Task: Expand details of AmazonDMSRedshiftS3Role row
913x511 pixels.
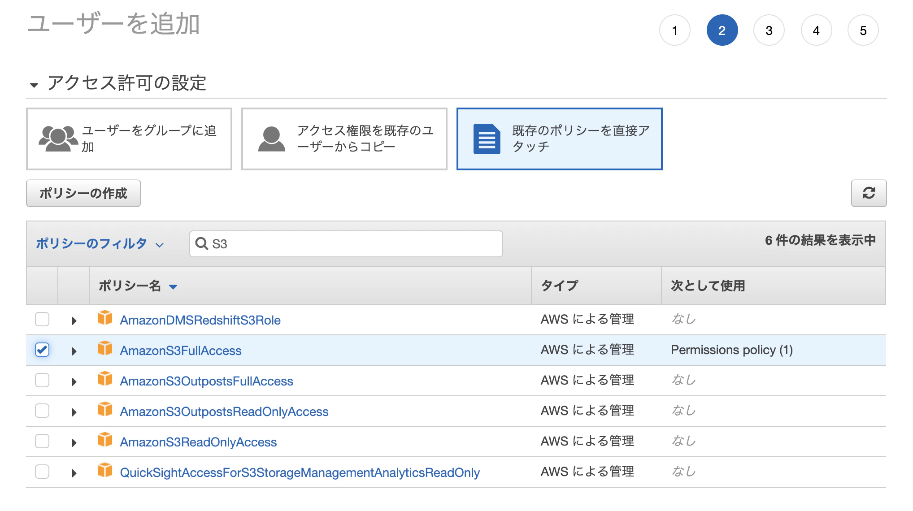Action: (x=74, y=321)
